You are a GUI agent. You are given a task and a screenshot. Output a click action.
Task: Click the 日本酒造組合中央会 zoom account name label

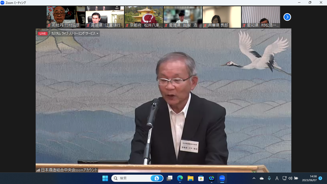click(x=69, y=170)
